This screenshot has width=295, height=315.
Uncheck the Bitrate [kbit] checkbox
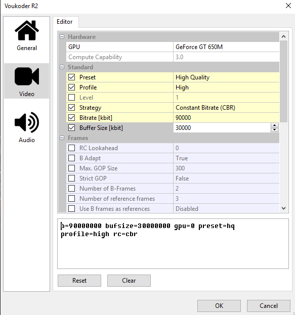tap(71, 117)
